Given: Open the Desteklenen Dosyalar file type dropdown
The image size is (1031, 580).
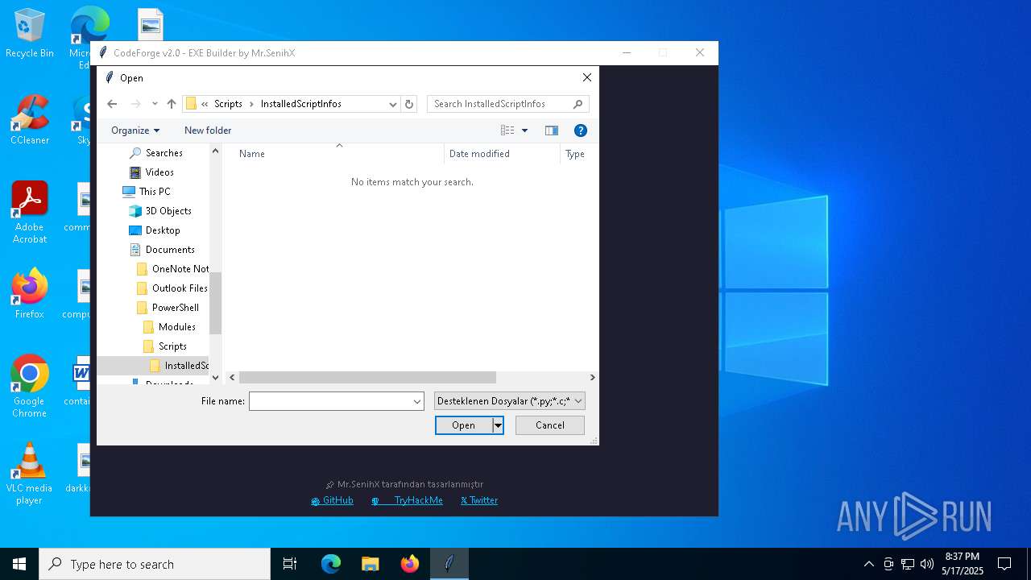Looking at the screenshot, I should [510, 401].
